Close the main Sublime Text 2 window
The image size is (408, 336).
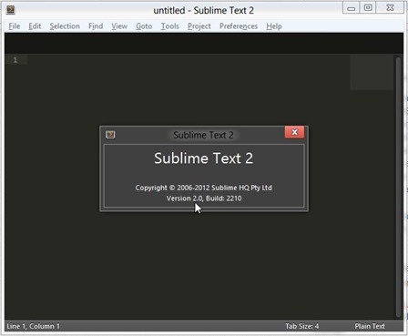(x=390, y=8)
